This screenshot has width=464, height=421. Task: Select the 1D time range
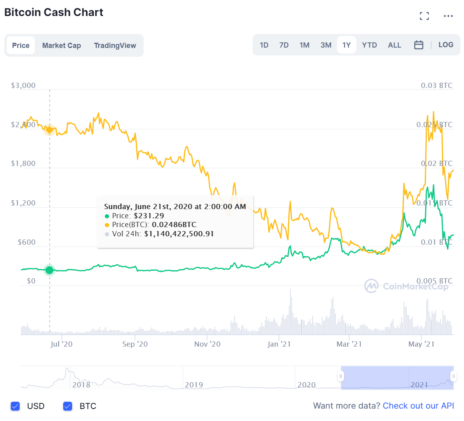pos(264,45)
